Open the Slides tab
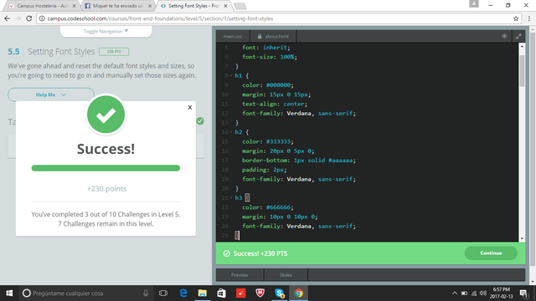 point(286,275)
